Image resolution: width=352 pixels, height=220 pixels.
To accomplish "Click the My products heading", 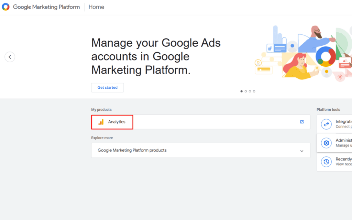I will (101, 110).
